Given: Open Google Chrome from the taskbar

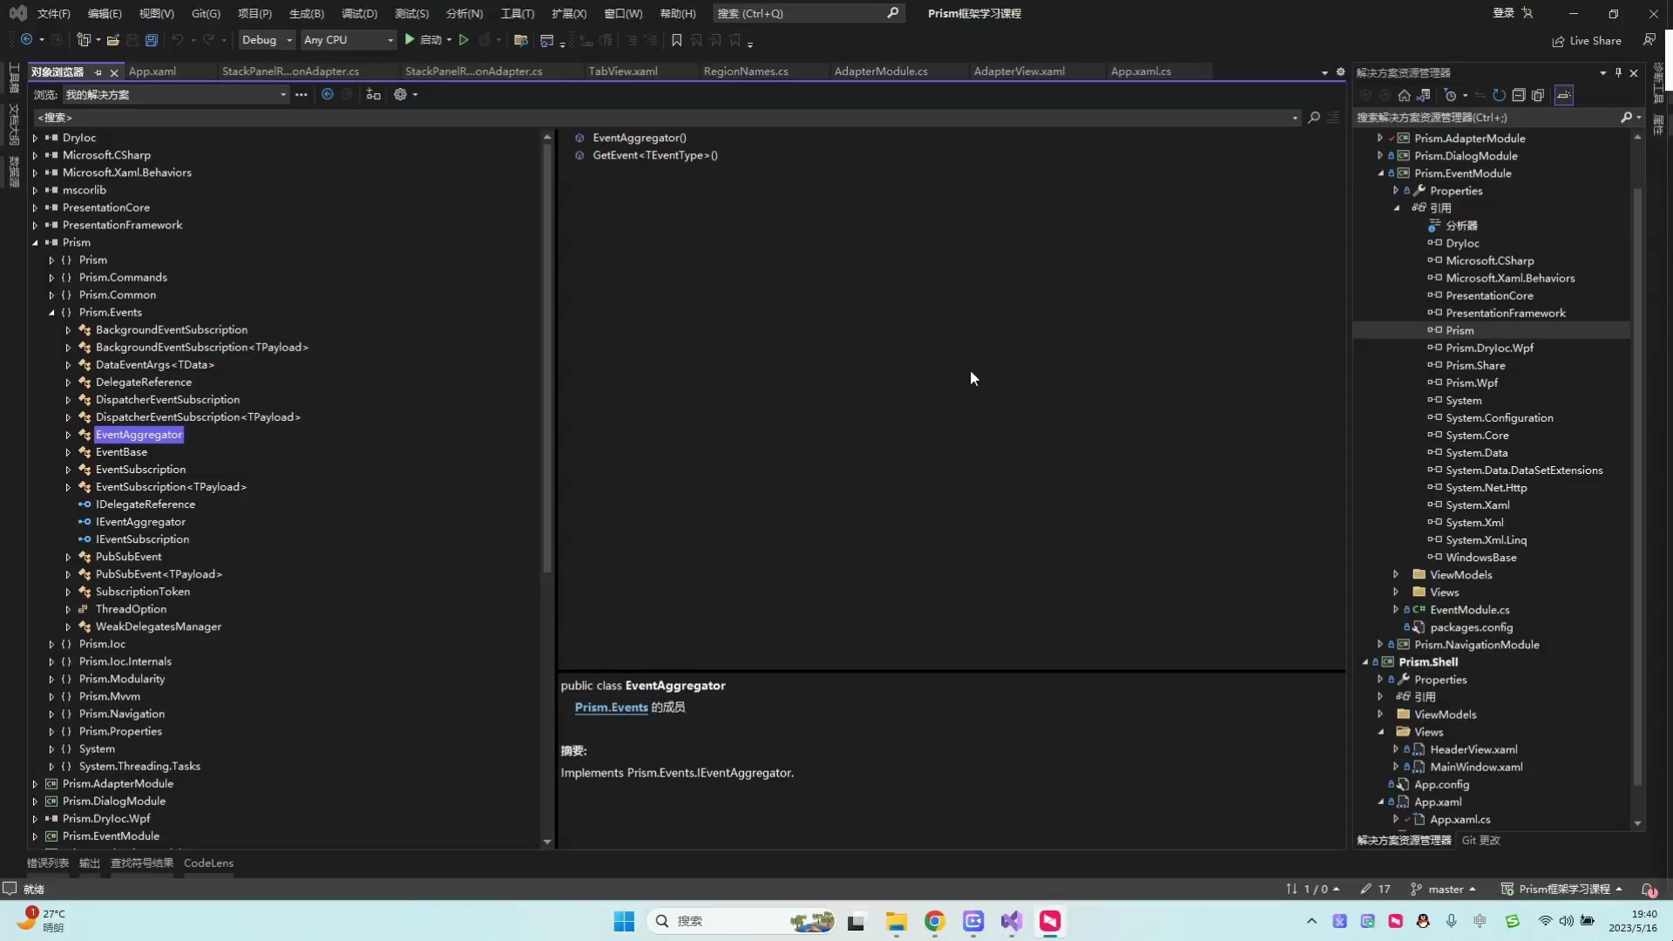Looking at the screenshot, I should 935,922.
